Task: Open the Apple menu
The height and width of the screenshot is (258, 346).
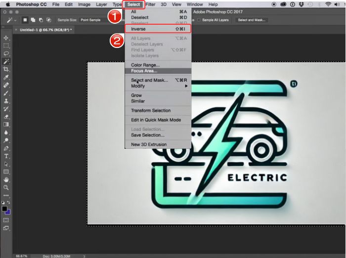Action: [x=8, y=4]
